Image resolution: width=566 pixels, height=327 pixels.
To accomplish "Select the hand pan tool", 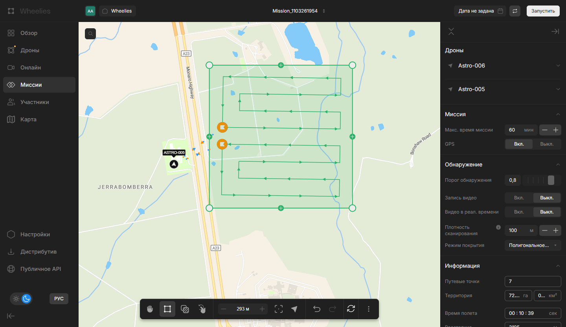I will click(x=150, y=309).
